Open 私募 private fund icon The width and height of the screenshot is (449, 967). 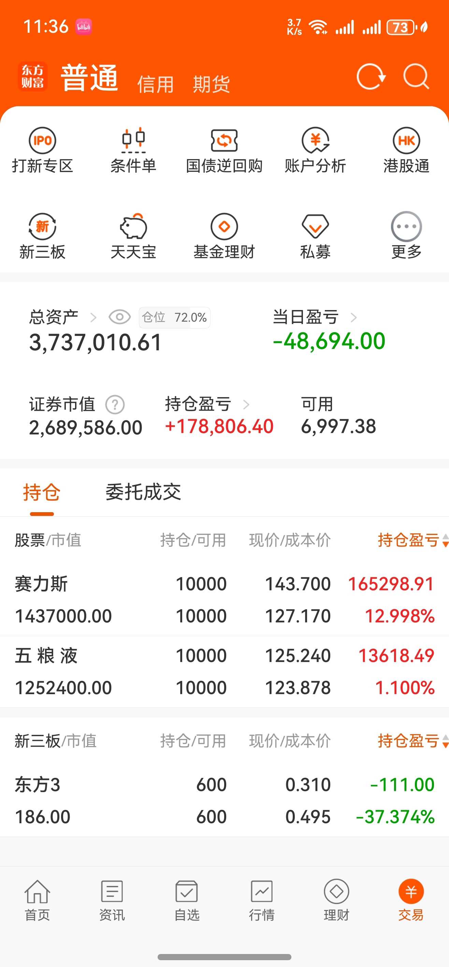point(316,226)
